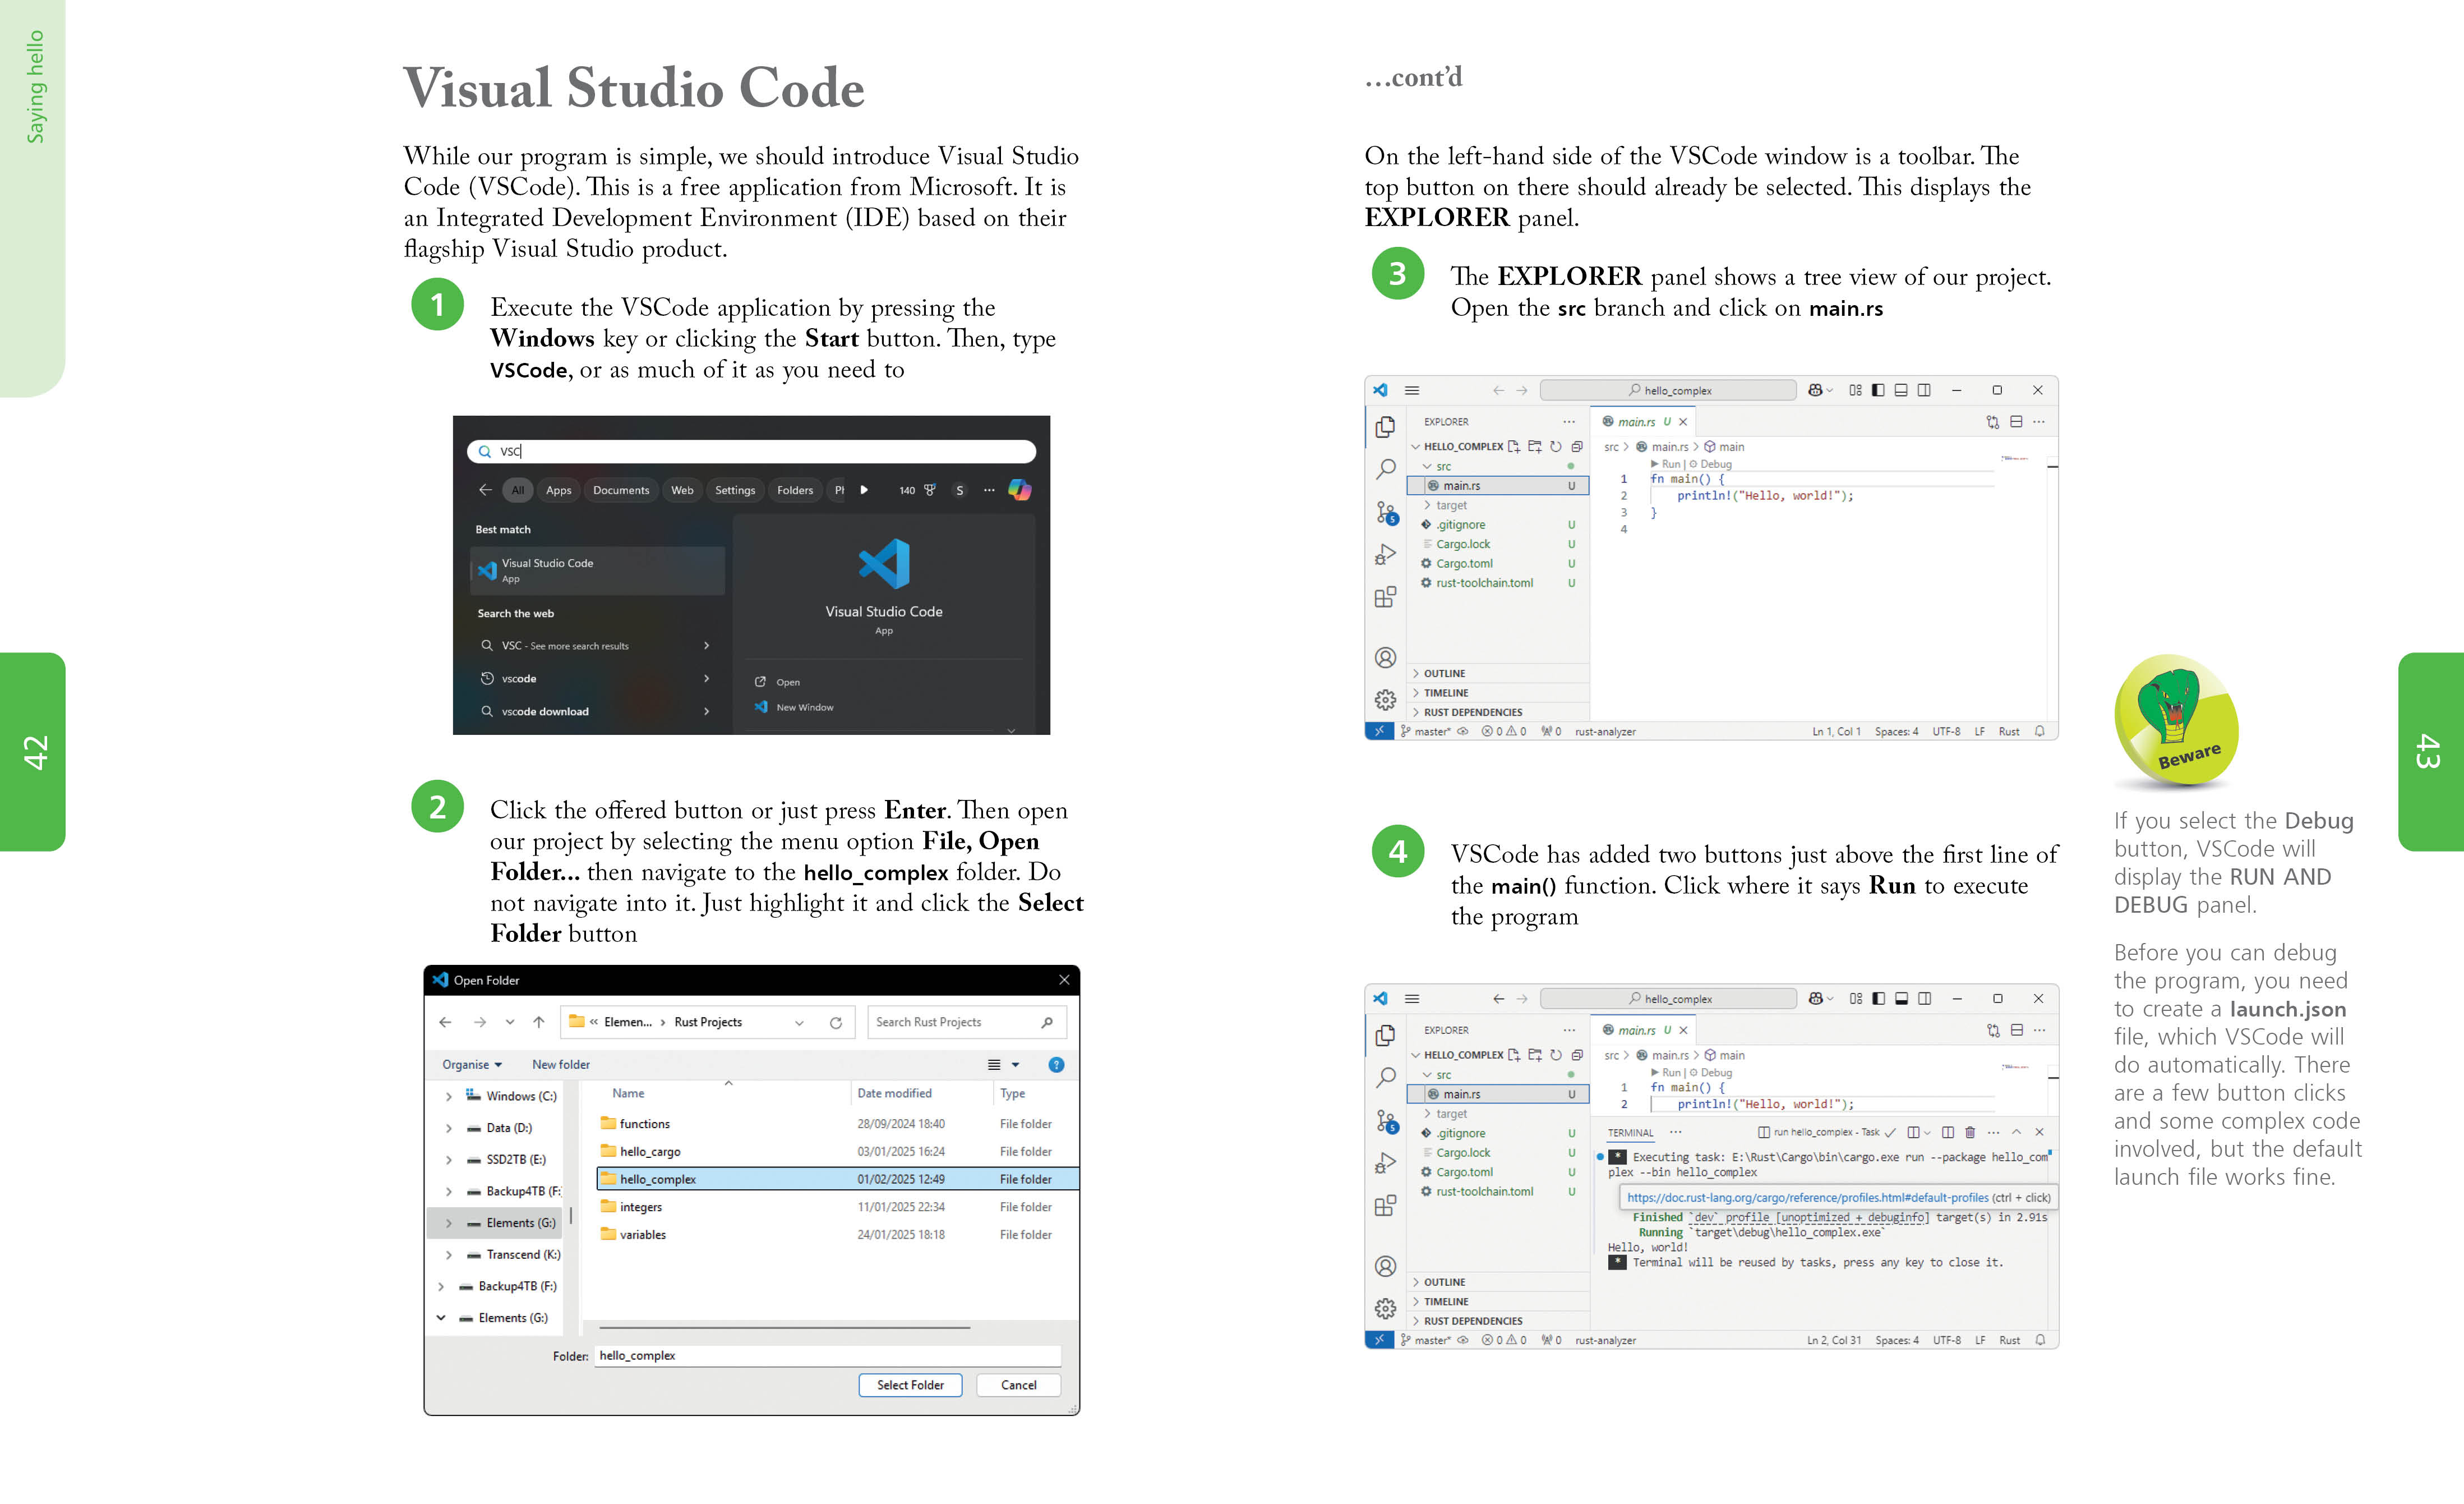
Task: Maximize terminal panel in lower VSCode window
Action: (x=2016, y=1132)
